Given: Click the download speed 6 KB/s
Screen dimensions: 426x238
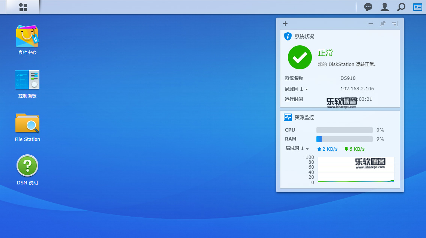Looking at the screenshot, I should coord(354,149).
